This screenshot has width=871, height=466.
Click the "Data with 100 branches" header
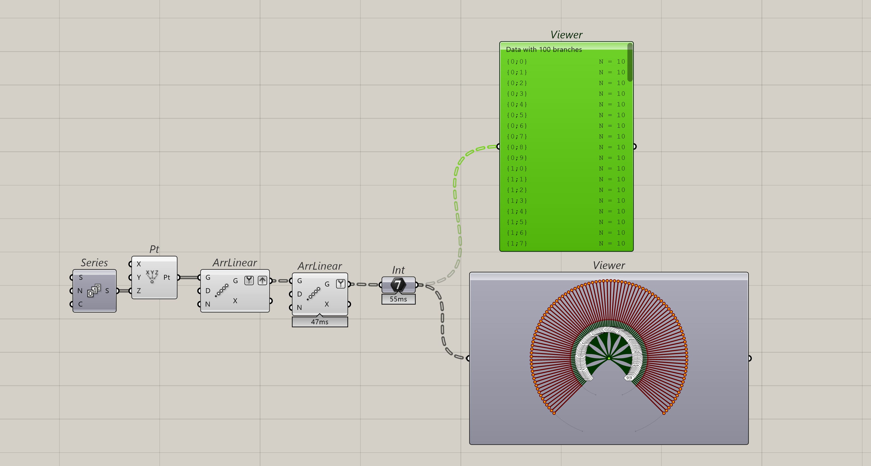(x=544, y=50)
